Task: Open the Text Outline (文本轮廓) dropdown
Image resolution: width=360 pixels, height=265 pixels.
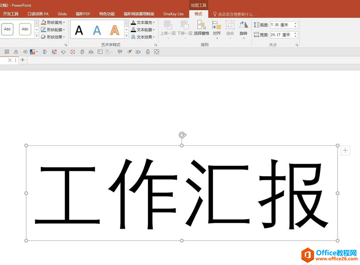Action: 143,30
